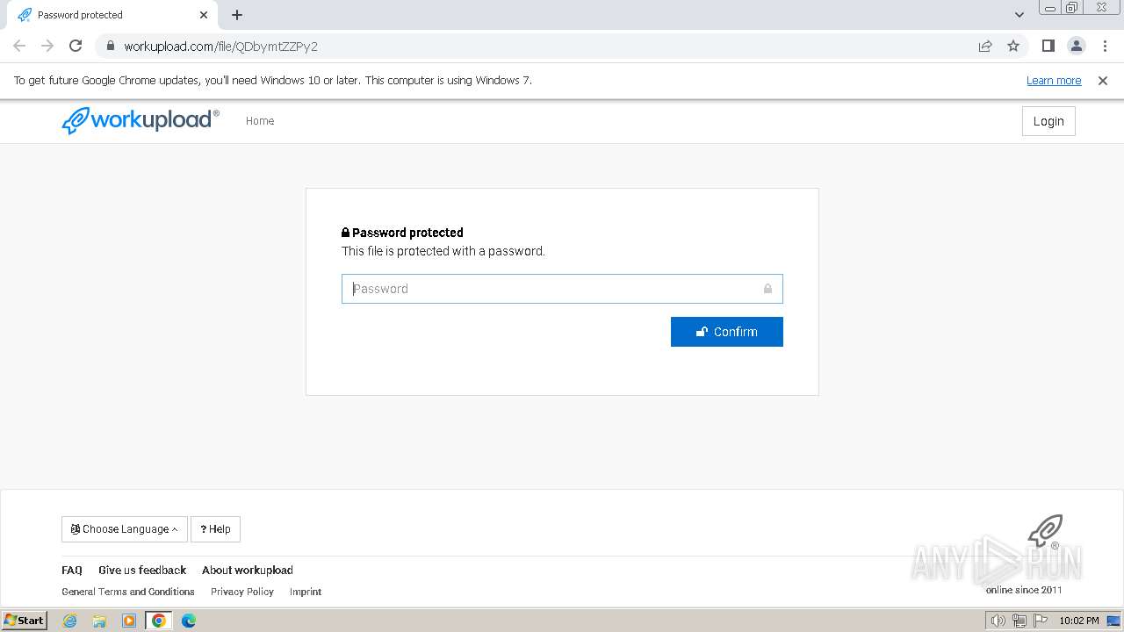Open About workupload link
Image resolution: width=1124 pixels, height=632 pixels.
click(x=248, y=571)
